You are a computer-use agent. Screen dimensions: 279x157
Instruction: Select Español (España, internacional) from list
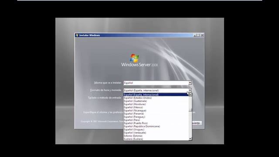click(x=156, y=95)
